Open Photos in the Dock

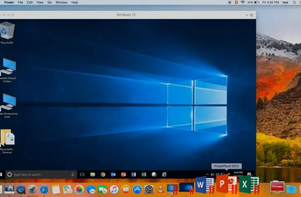[79, 190]
